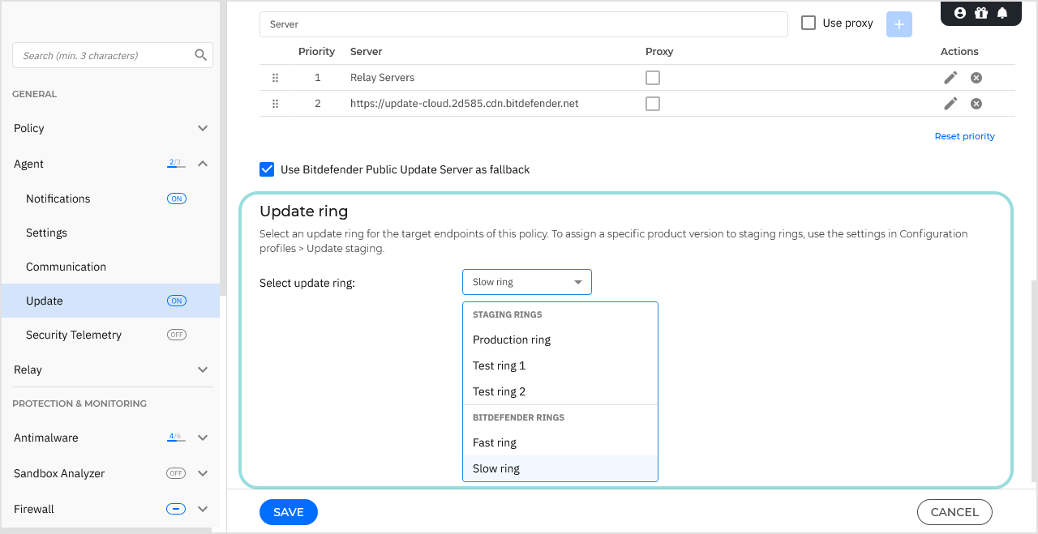Click the add server plus button
This screenshot has width=1038, height=534.
point(899,24)
